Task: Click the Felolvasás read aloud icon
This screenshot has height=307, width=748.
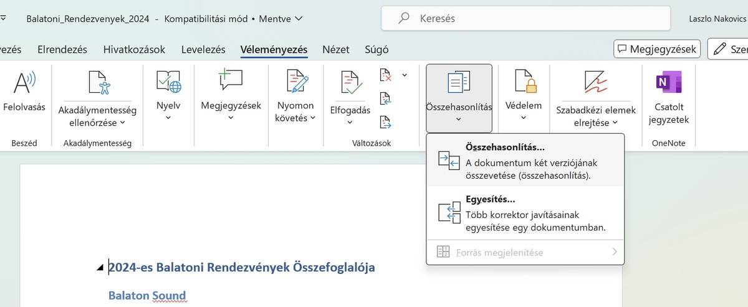Action: coord(24,83)
